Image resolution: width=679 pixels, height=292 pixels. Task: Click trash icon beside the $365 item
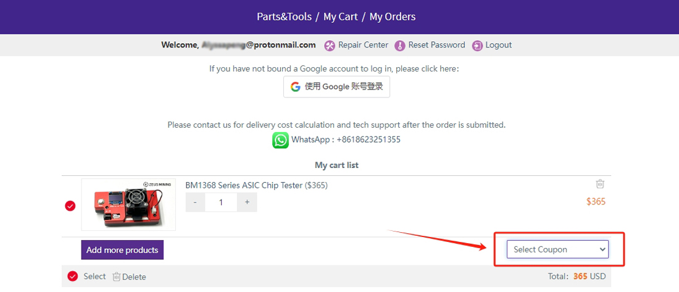click(x=600, y=184)
